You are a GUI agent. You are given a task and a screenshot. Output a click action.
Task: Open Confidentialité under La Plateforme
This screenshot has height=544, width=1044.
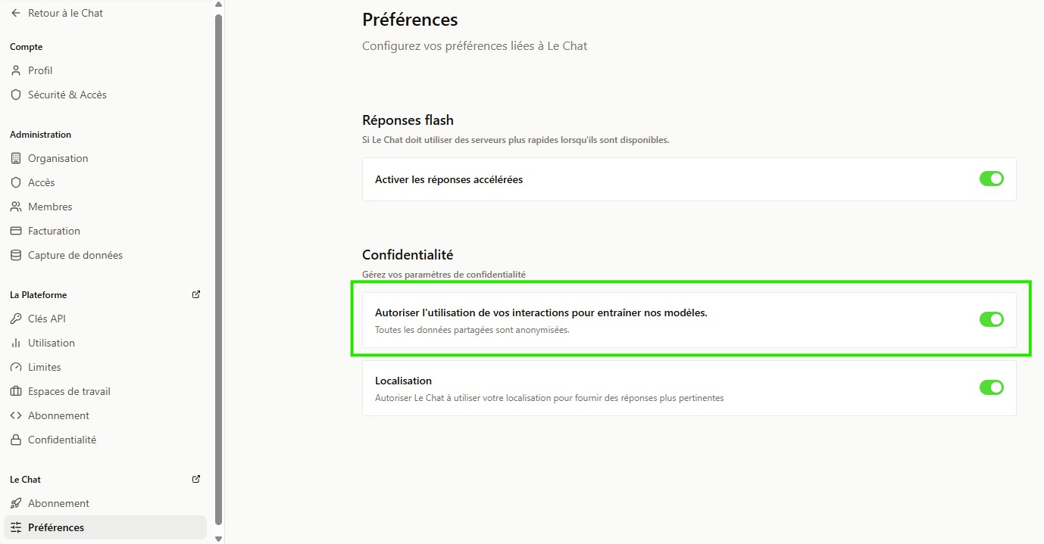(62, 440)
